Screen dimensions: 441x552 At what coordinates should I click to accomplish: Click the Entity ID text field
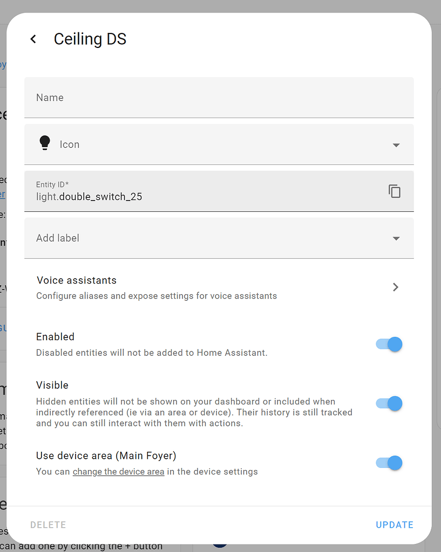[189, 196]
